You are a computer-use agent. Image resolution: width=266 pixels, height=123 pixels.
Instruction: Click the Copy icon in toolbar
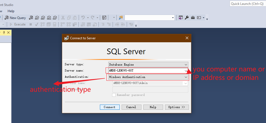point(69,18)
